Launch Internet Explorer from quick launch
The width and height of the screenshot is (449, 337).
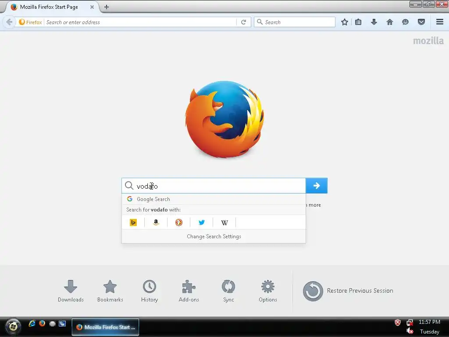[x=32, y=323]
